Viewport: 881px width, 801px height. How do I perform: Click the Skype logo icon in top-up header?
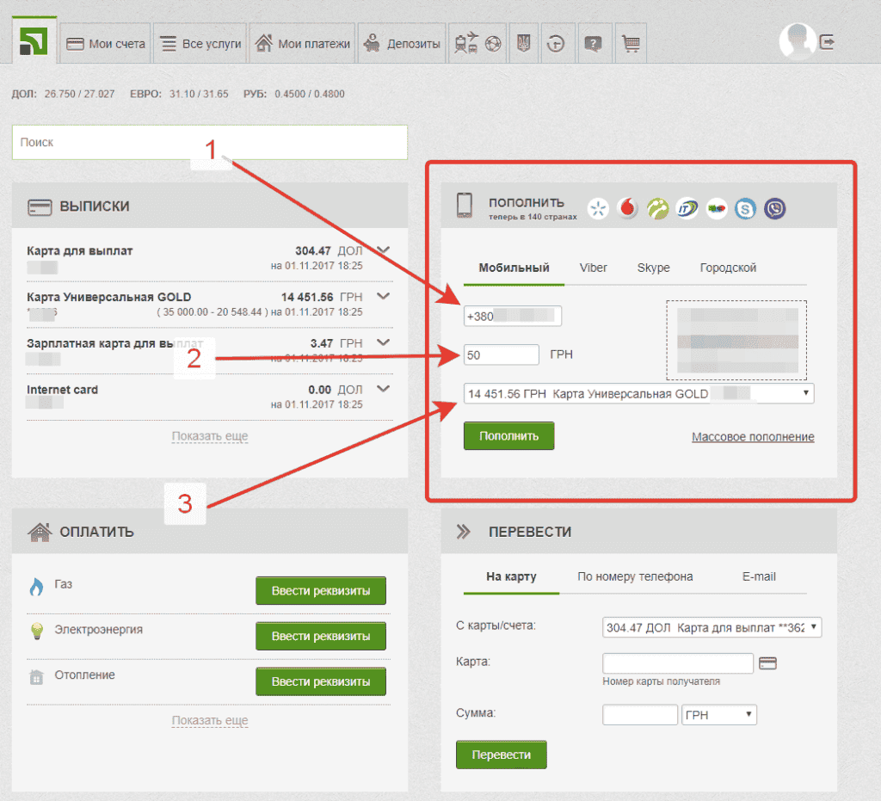coord(745,207)
